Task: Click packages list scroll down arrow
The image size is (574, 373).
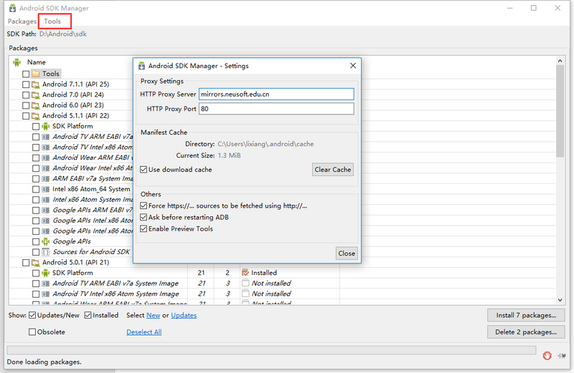Action: click(x=560, y=300)
